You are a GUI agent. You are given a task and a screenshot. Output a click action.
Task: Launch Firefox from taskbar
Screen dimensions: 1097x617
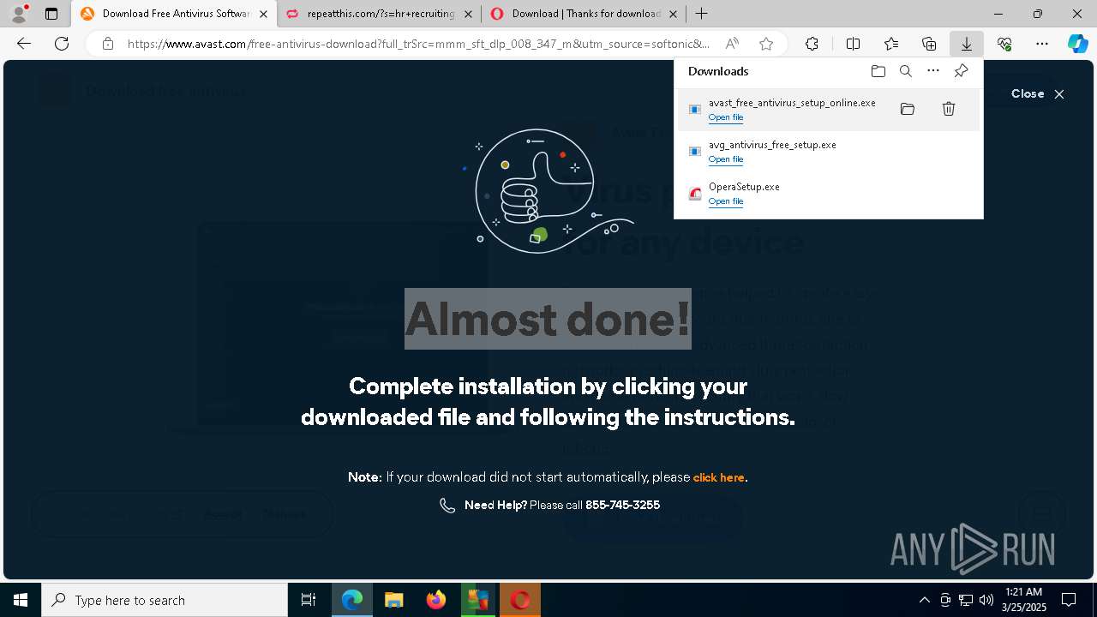[x=436, y=600]
